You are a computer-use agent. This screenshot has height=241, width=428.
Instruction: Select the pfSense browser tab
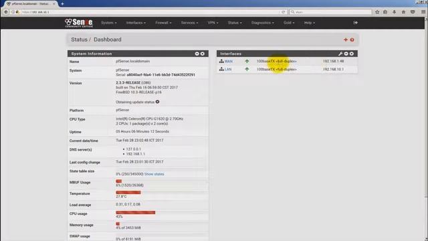(x=31, y=4)
